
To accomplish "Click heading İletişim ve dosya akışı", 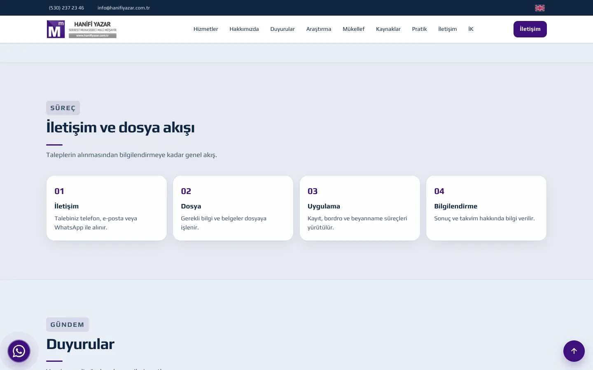I will point(120,127).
